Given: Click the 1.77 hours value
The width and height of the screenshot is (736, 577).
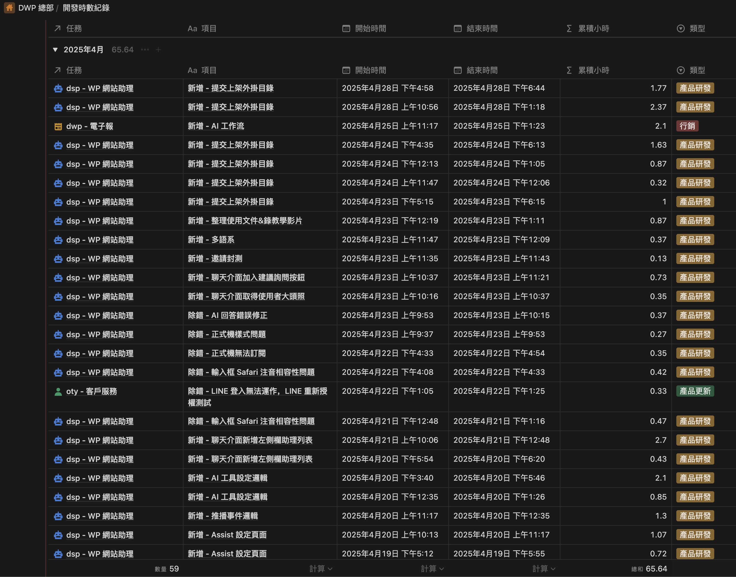Looking at the screenshot, I should [x=658, y=88].
